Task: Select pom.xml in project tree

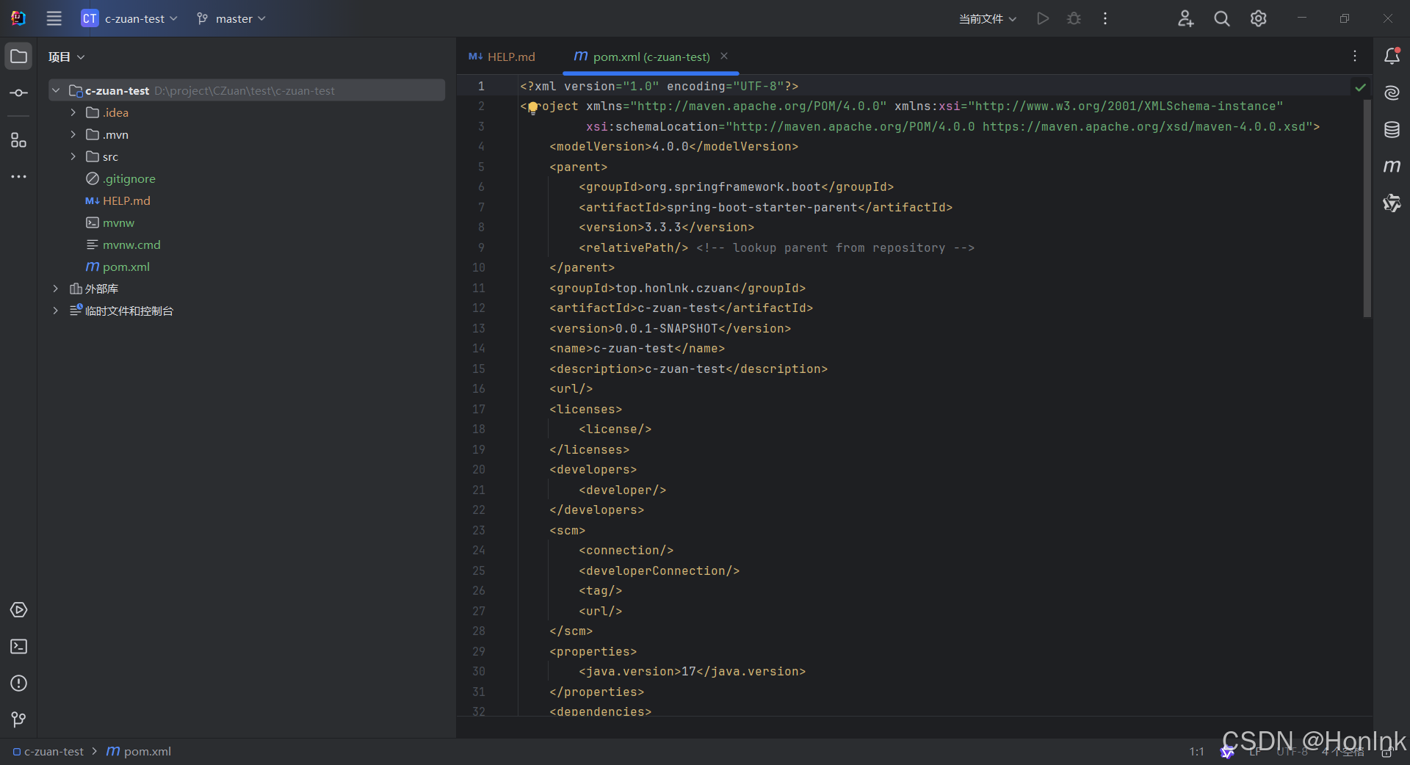Action: click(x=117, y=267)
